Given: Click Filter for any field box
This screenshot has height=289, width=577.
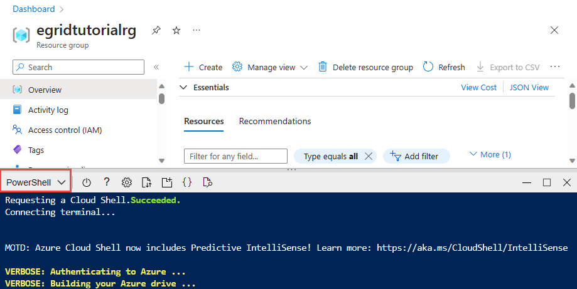Looking at the screenshot, I should coord(235,156).
